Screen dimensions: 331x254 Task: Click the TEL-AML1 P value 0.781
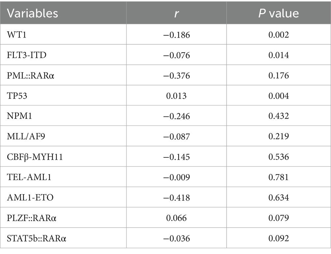click(x=278, y=178)
